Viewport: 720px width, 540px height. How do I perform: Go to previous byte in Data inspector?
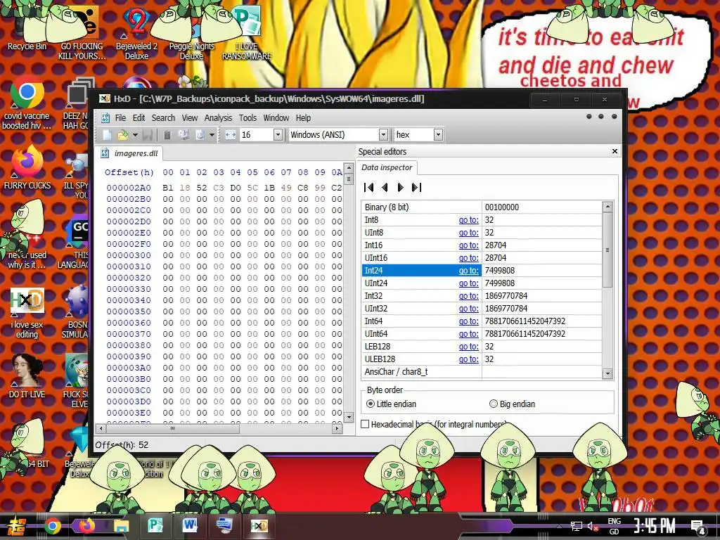385,187
